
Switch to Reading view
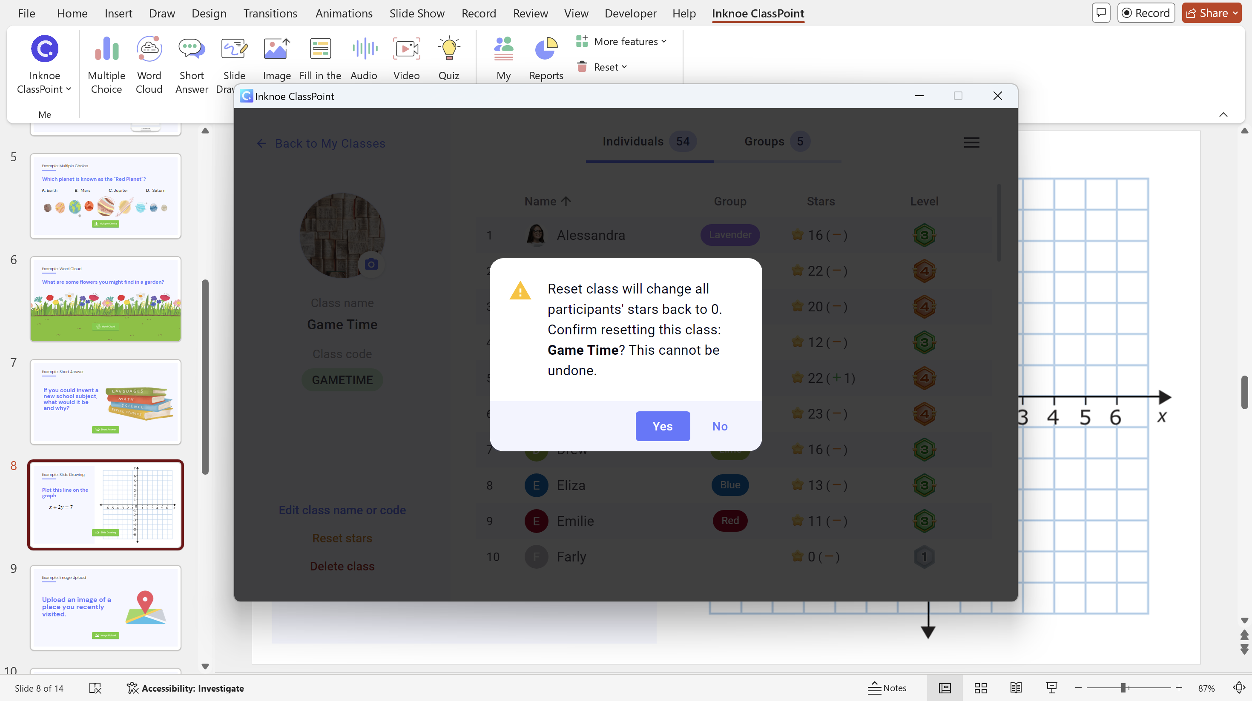click(x=1016, y=687)
